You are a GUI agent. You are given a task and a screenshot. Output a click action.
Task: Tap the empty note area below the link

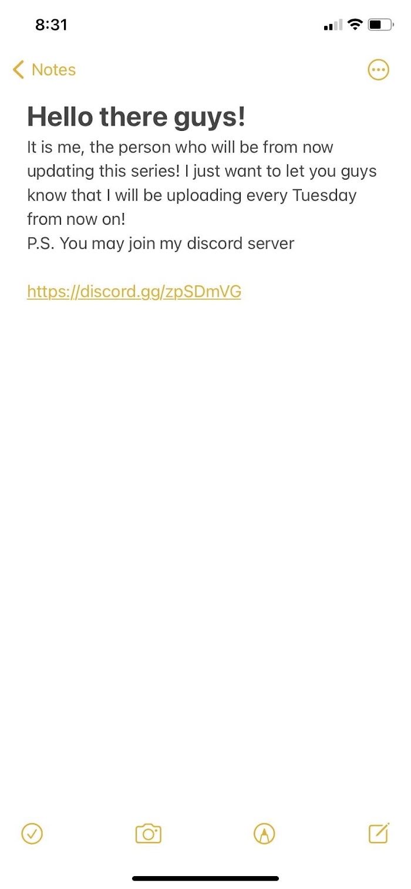[x=206, y=528]
